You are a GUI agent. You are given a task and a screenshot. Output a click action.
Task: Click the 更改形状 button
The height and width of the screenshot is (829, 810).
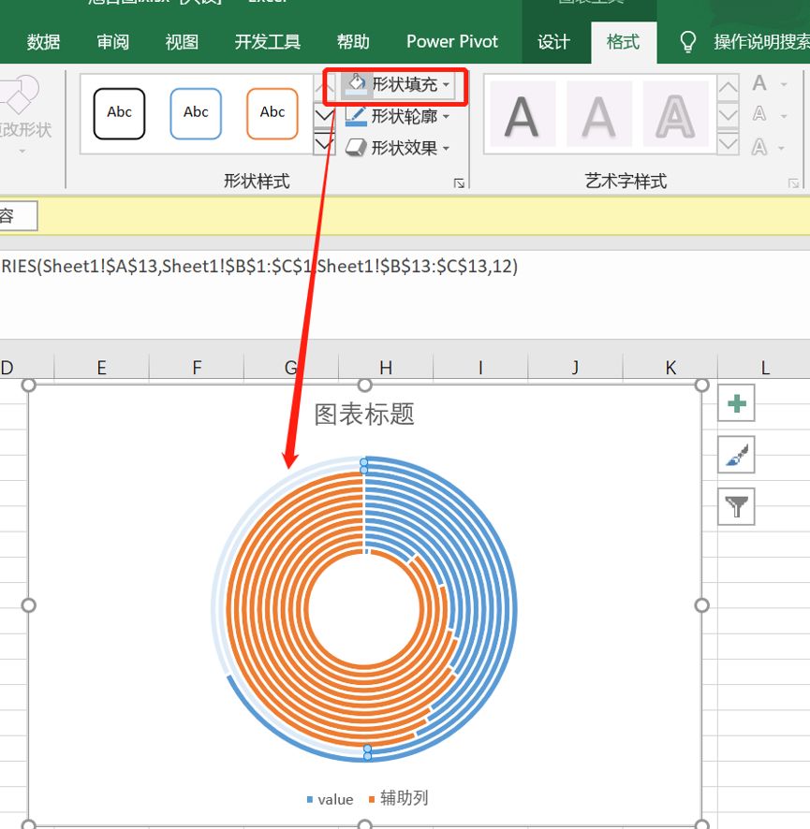(x=23, y=114)
